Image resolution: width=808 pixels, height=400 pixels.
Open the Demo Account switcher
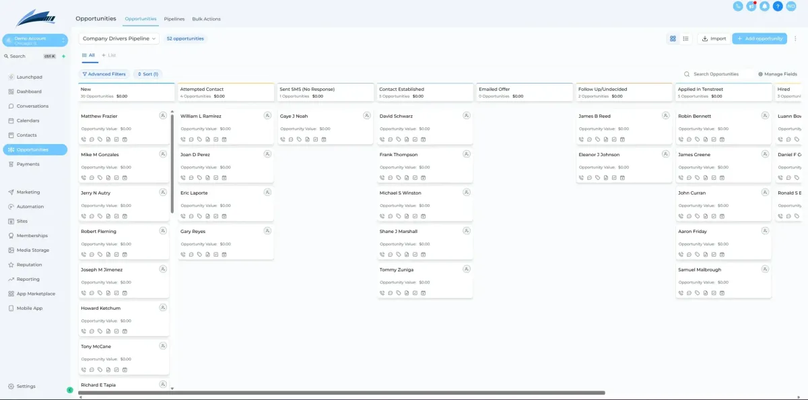coord(35,40)
